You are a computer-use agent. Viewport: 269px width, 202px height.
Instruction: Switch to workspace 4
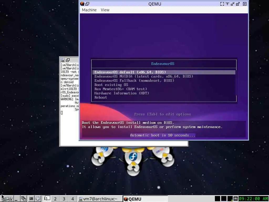73,199
